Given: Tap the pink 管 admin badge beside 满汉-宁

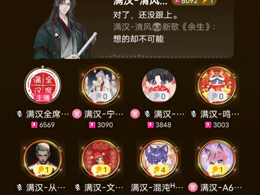Looking at the screenshot, I should (77, 114).
